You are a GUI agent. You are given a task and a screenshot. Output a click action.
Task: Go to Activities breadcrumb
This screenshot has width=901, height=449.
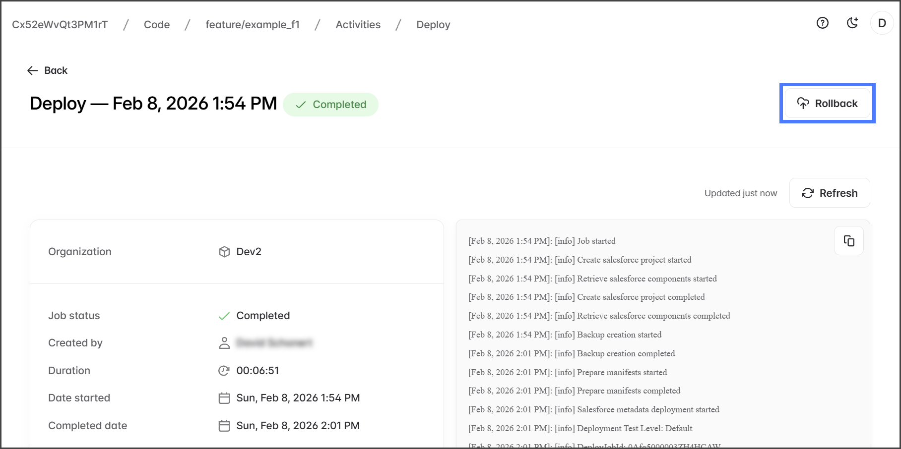[x=358, y=25]
